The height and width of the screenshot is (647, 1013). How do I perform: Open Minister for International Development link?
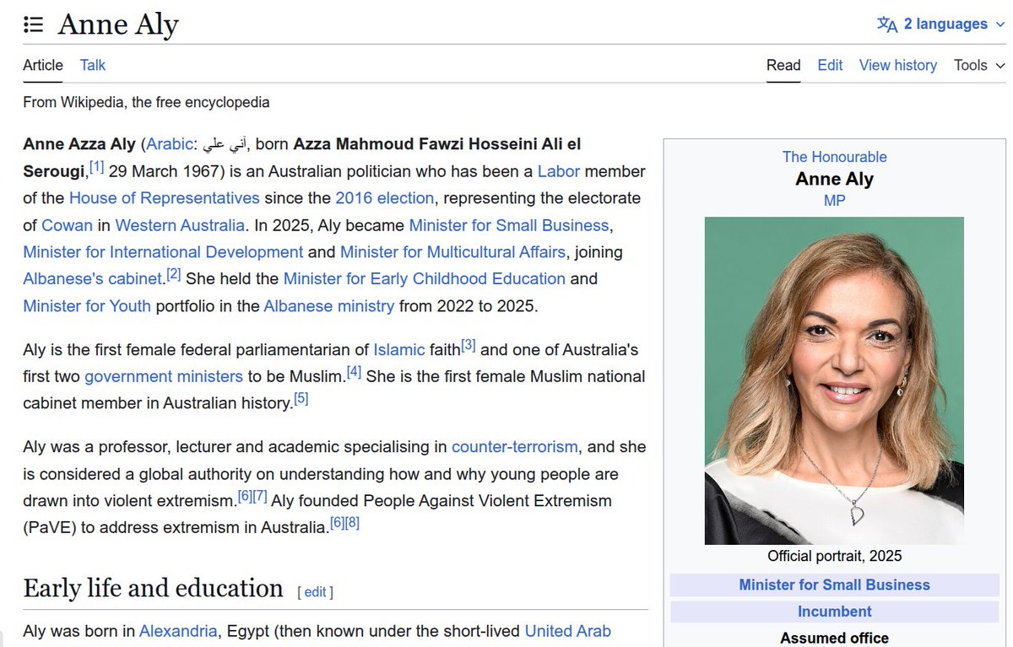click(x=163, y=252)
